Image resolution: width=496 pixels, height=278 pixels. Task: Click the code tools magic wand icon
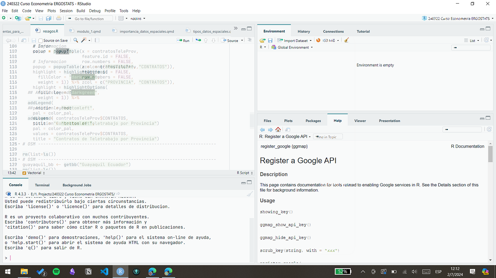click(83, 40)
